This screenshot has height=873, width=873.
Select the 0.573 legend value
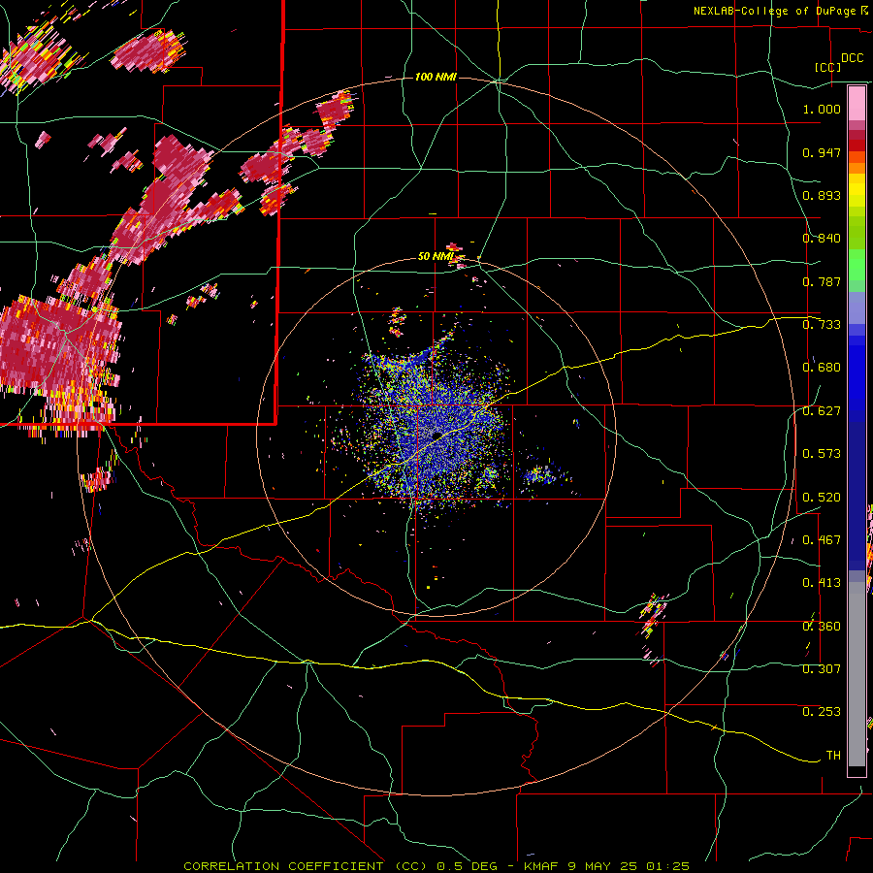pyautogui.click(x=822, y=454)
